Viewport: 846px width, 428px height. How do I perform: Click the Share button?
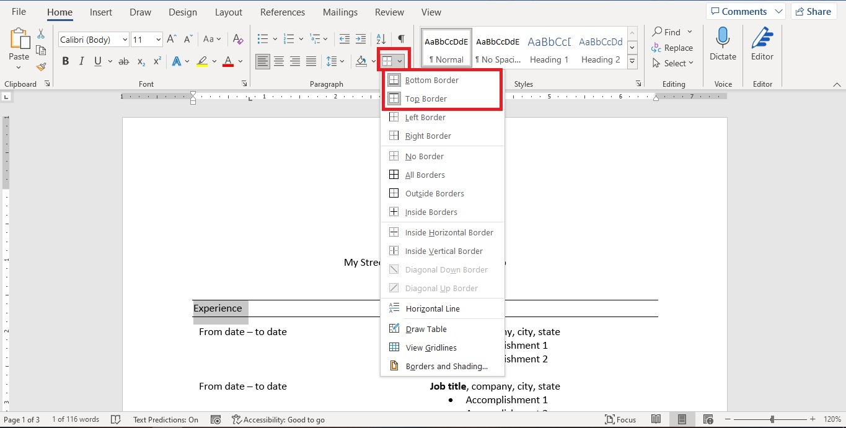click(x=814, y=12)
